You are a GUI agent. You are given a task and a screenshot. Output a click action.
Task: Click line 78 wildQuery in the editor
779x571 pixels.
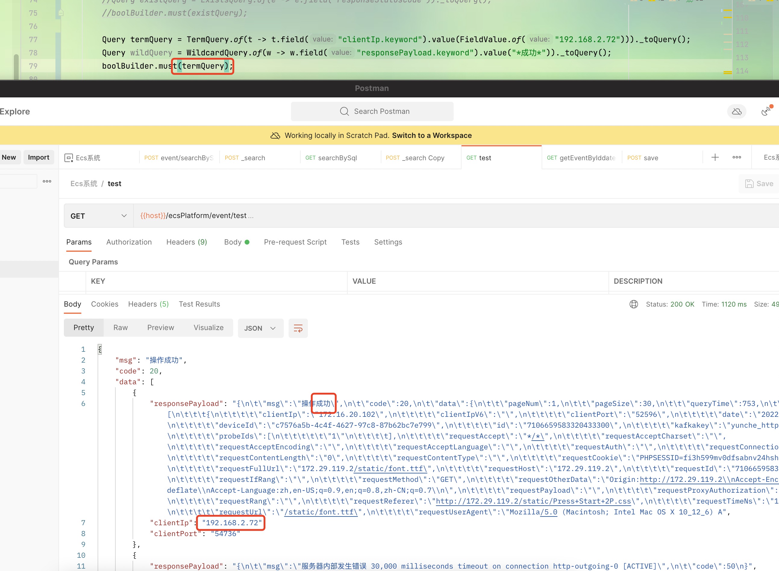point(151,53)
